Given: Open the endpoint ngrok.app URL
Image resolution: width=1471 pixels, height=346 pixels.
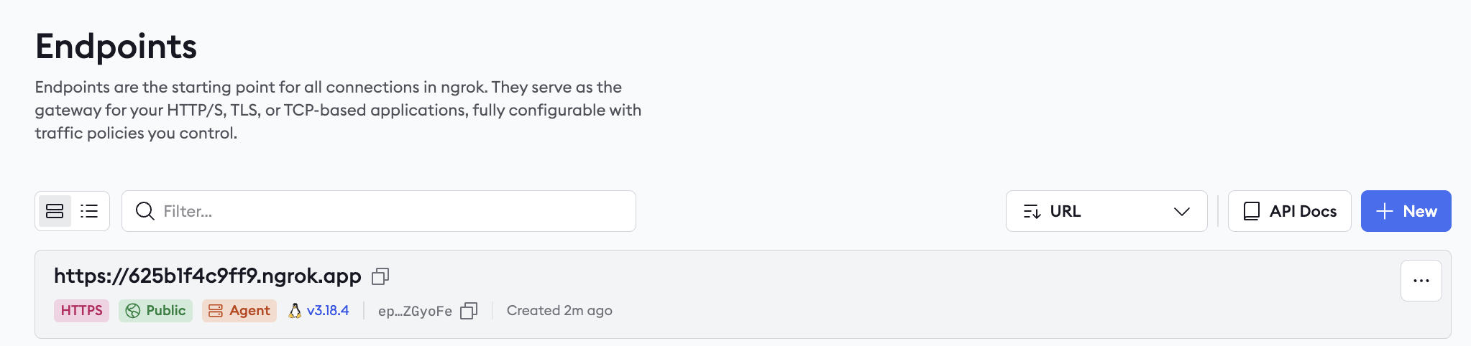Looking at the screenshot, I should pyautogui.click(x=208, y=276).
